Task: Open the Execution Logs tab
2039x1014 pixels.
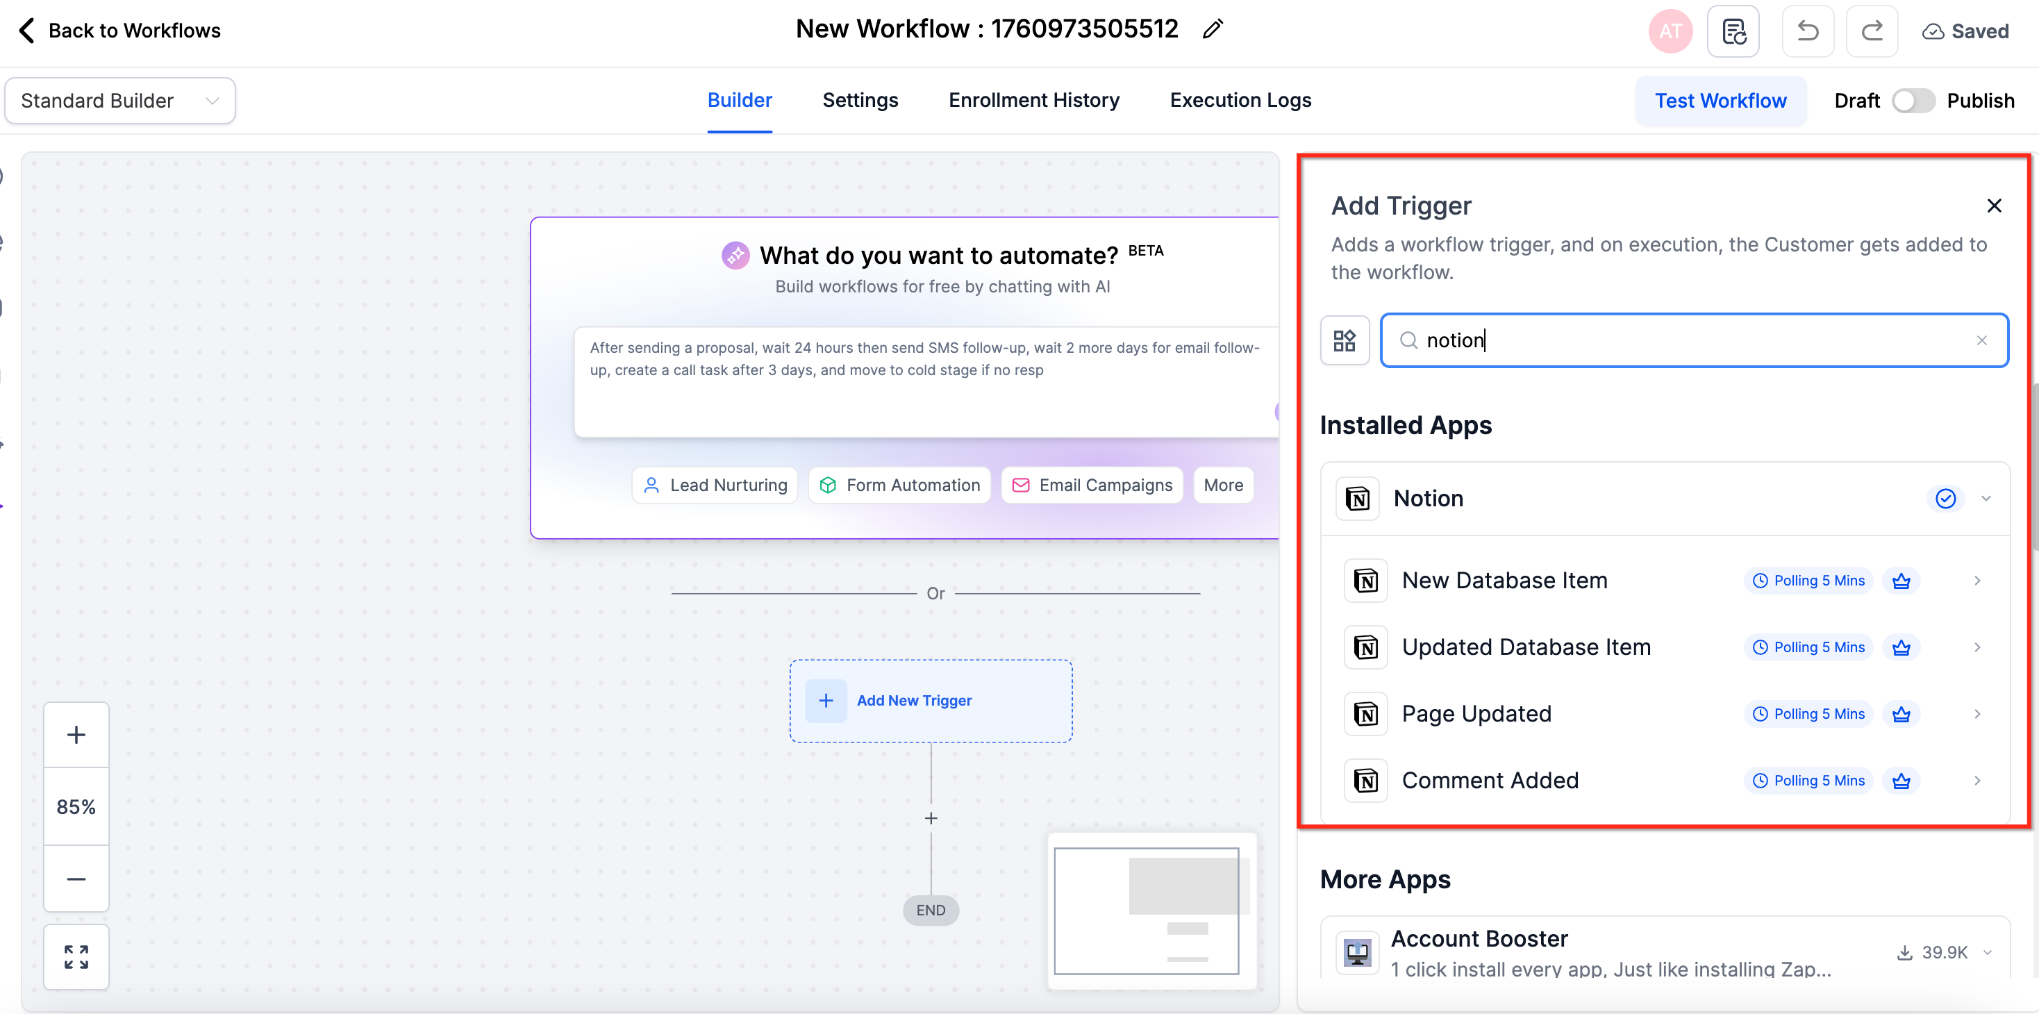Action: click(1240, 101)
